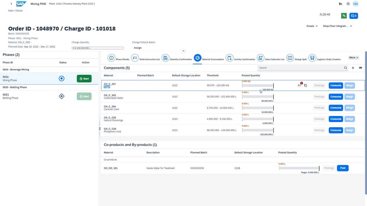Open the Create dropdown

point(311,26)
